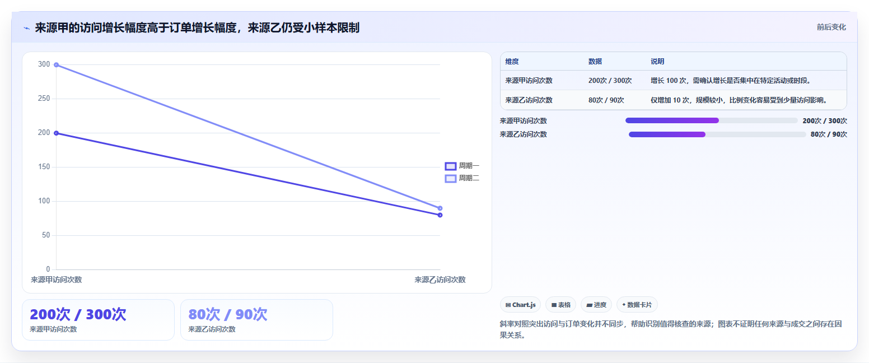The width and height of the screenshot is (869, 363).
Task: Toggle 周期二 legend swatch in chart
Action: [451, 178]
